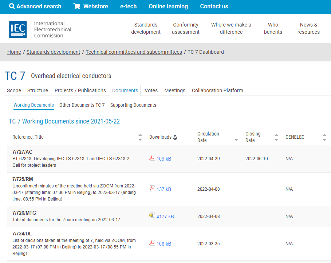Click circulation date 2022-03-25
Viewport: 331px width, 263px height.
coord(209,244)
